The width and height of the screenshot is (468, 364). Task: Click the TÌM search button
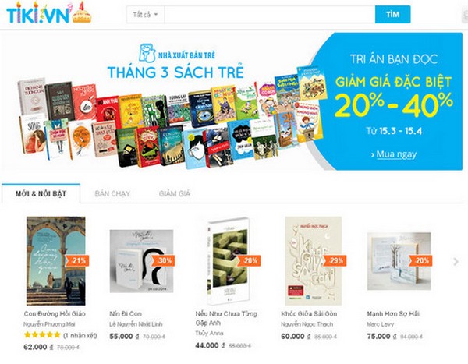point(392,14)
